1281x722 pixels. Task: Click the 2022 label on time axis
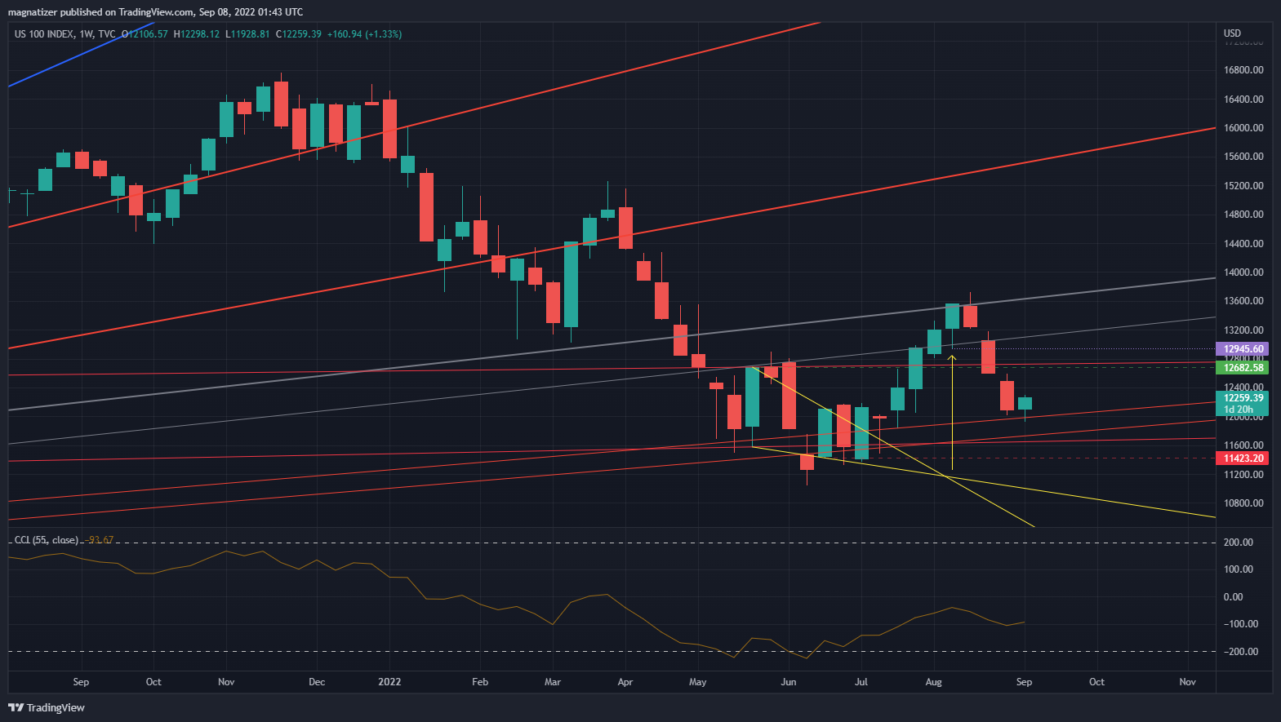(x=390, y=682)
